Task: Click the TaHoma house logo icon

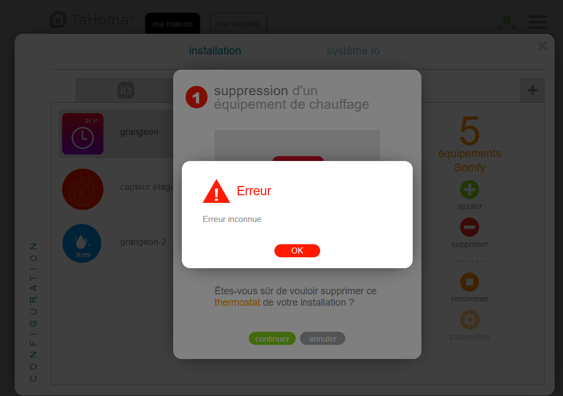Action: pyautogui.click(x=58, y=20)
